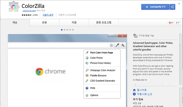This screenshot has width=183, height=107.
Task: Choose Color Picker menu text
Action: [x=97, y=58]
